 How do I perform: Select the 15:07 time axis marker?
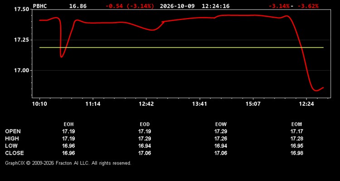click(253, 104)
